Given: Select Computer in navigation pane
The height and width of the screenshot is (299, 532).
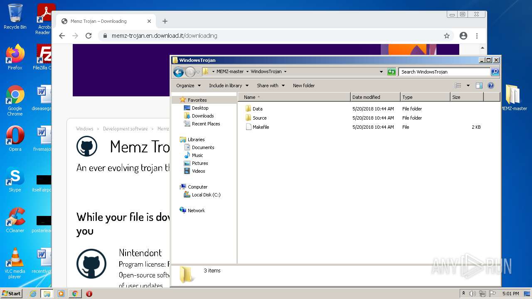Looking at the screenshot, I should (x=197, y=187).
